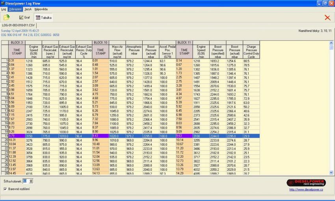
Task: Switch to Graf chart view
Action: tap(24, 17)
